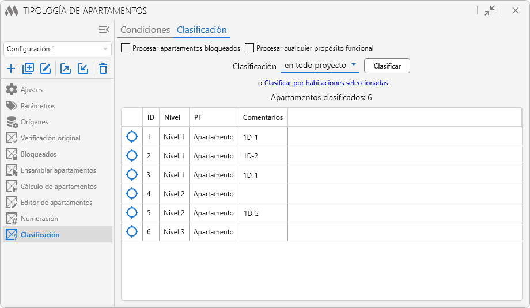Enable Procesar apartamentos bloqueados checkbox

click(x=126, y=48)
